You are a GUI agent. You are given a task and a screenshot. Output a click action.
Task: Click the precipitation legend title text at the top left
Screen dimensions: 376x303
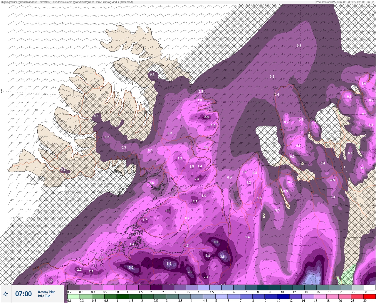(67, 2)
